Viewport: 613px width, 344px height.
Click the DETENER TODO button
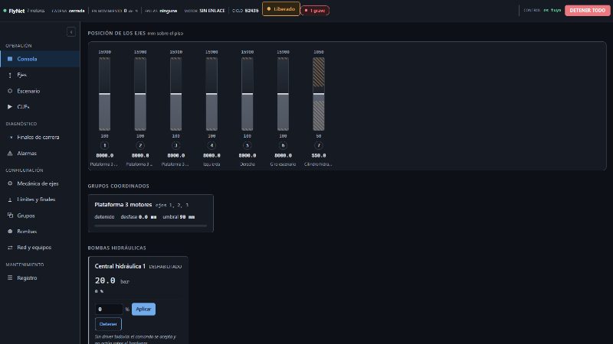pos(587,11)
